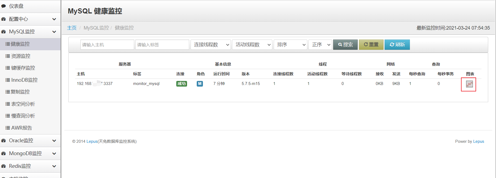Click the 0KB received value
496x178 pixels.
tap(379, 84)
